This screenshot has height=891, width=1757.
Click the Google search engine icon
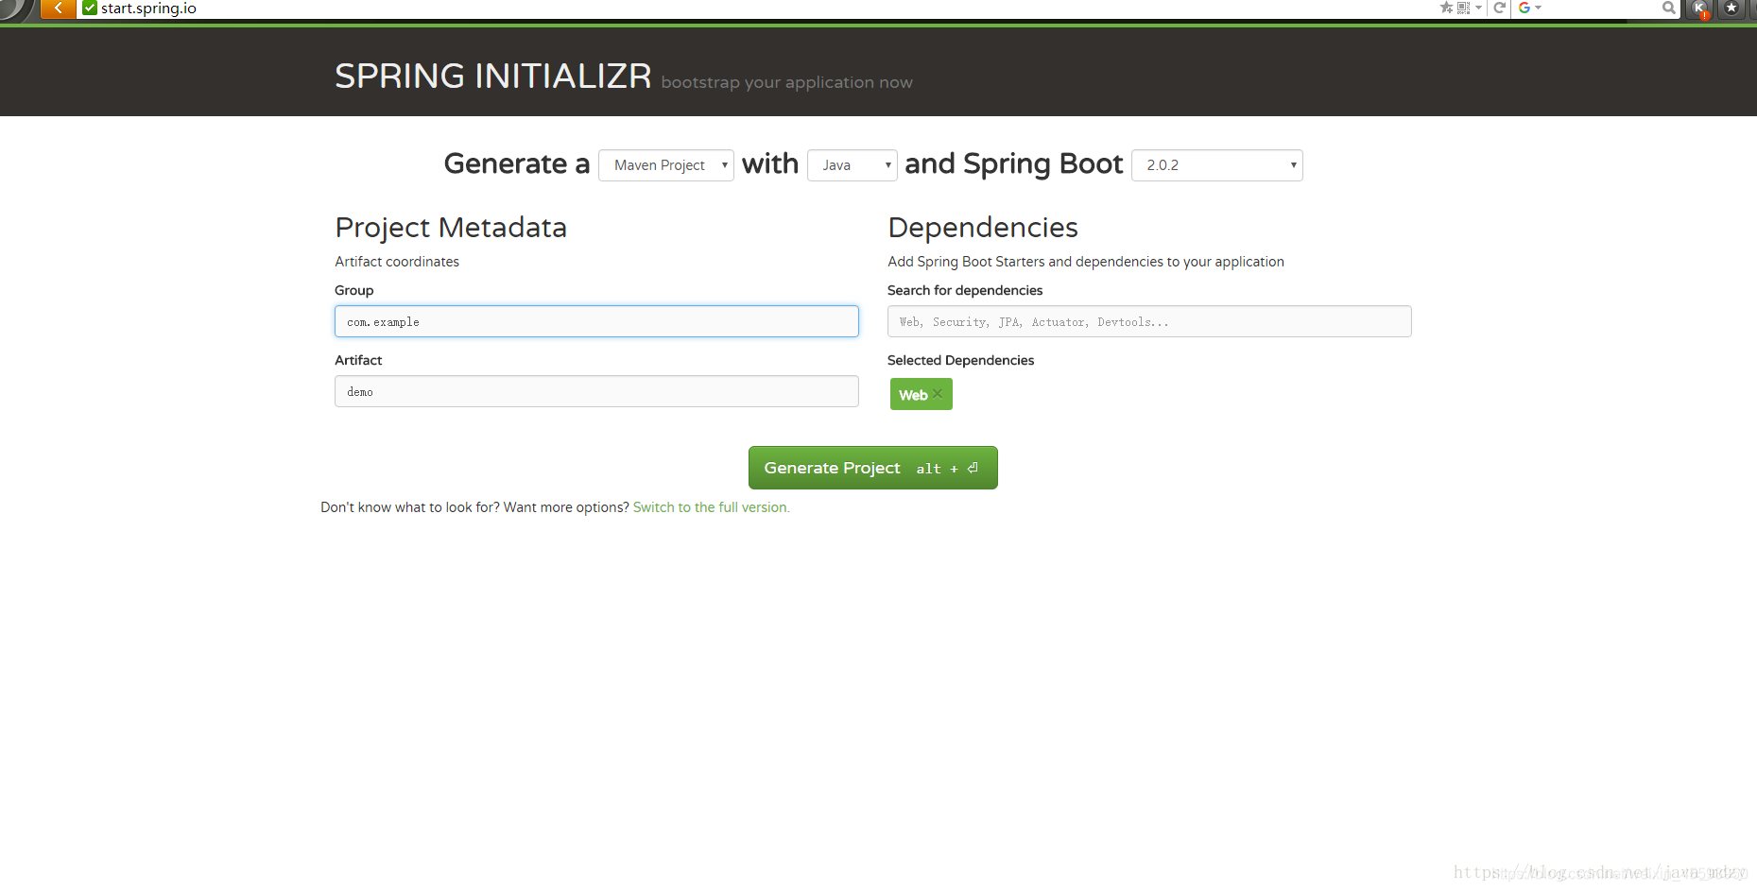pyautogui.click(x=1524, y=8)
